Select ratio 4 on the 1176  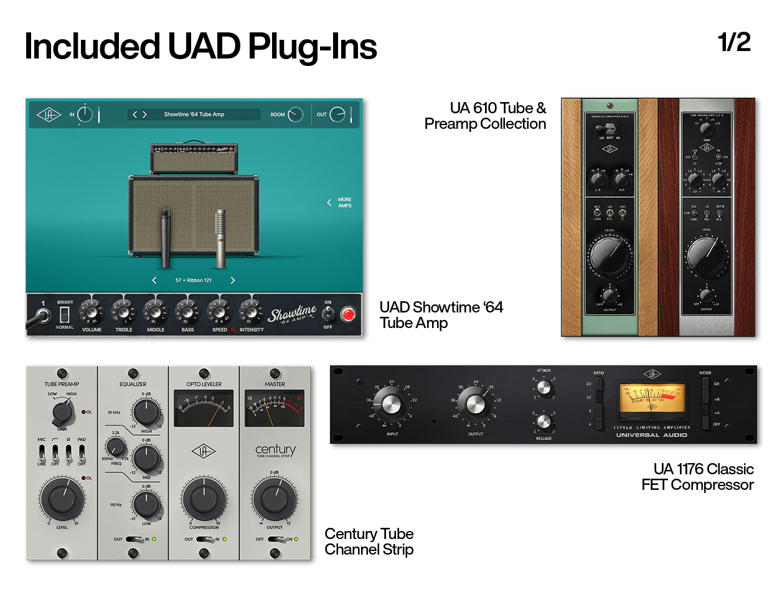point(599,424)
